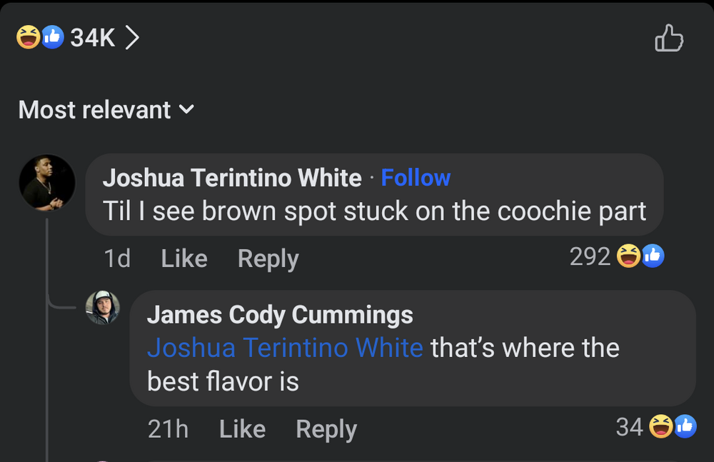Expand the 34K reactions list via chevron

click(x=134, y=38)
